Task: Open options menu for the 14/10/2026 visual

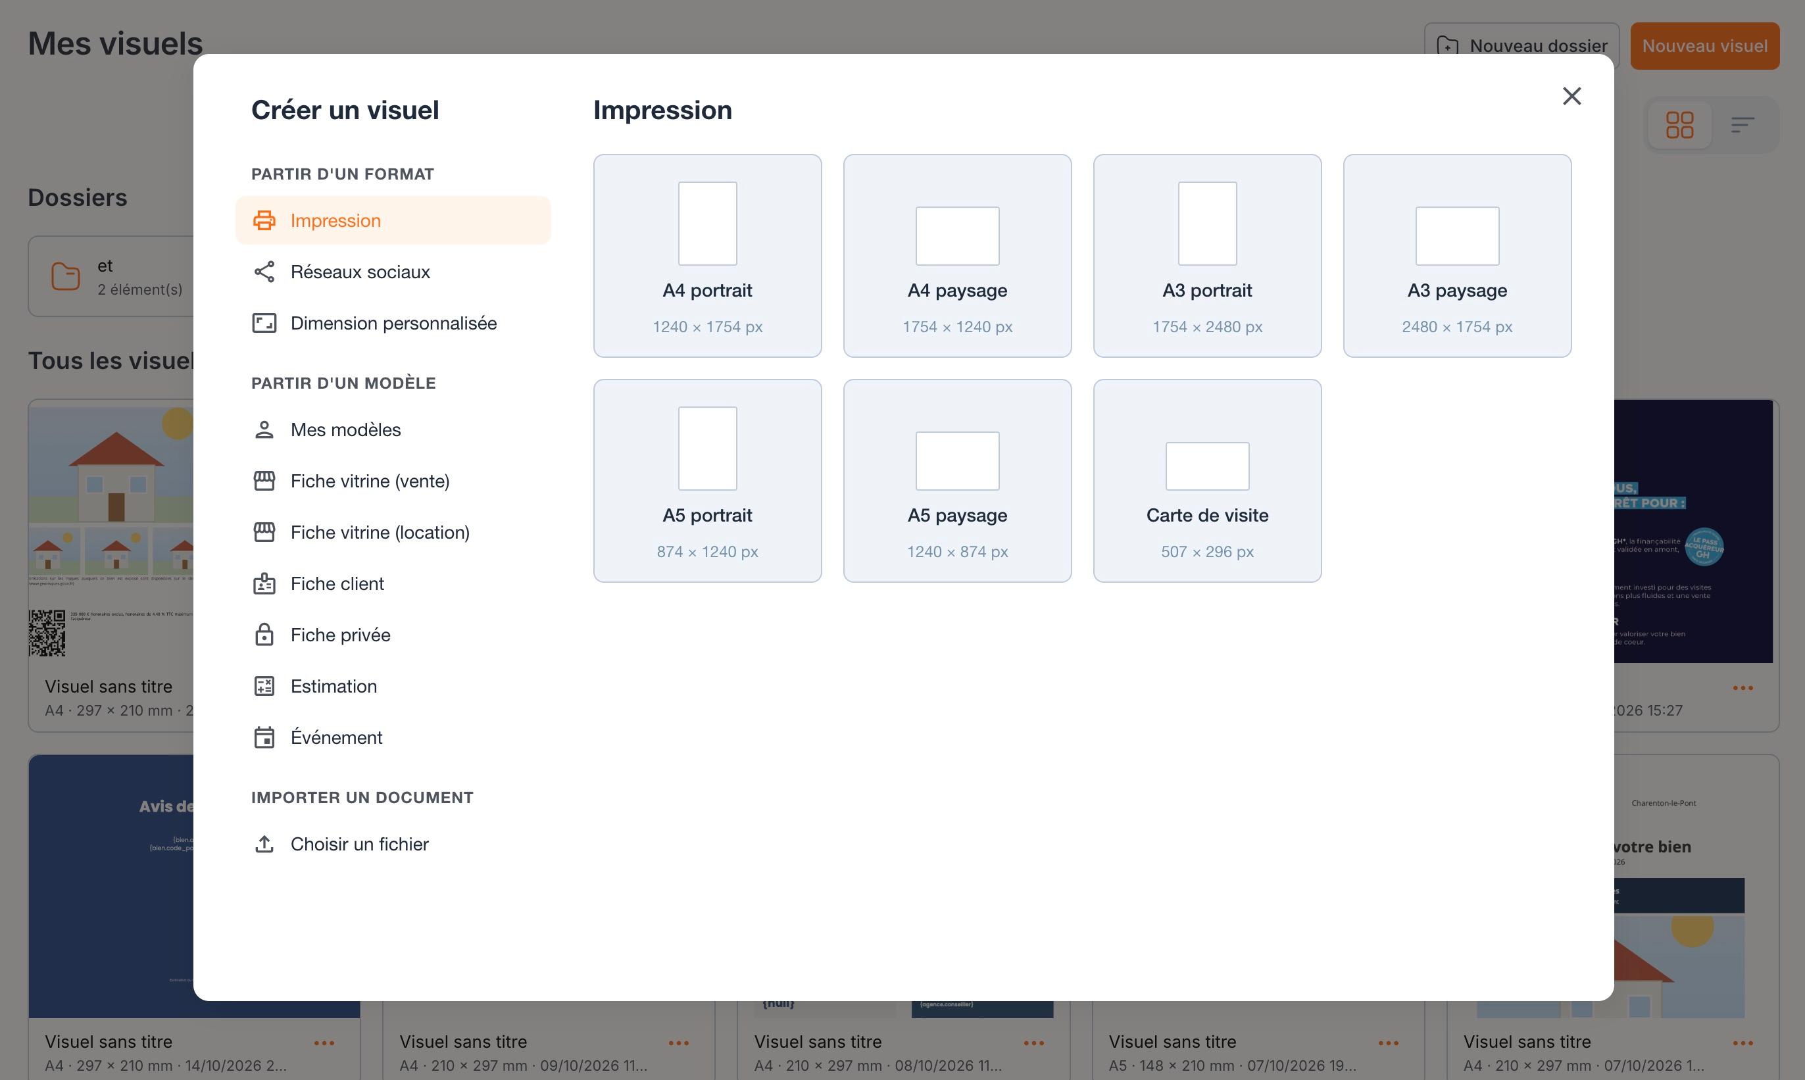Action: [324, 1043]
